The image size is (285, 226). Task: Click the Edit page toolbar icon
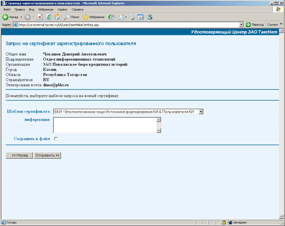[140, 17]
